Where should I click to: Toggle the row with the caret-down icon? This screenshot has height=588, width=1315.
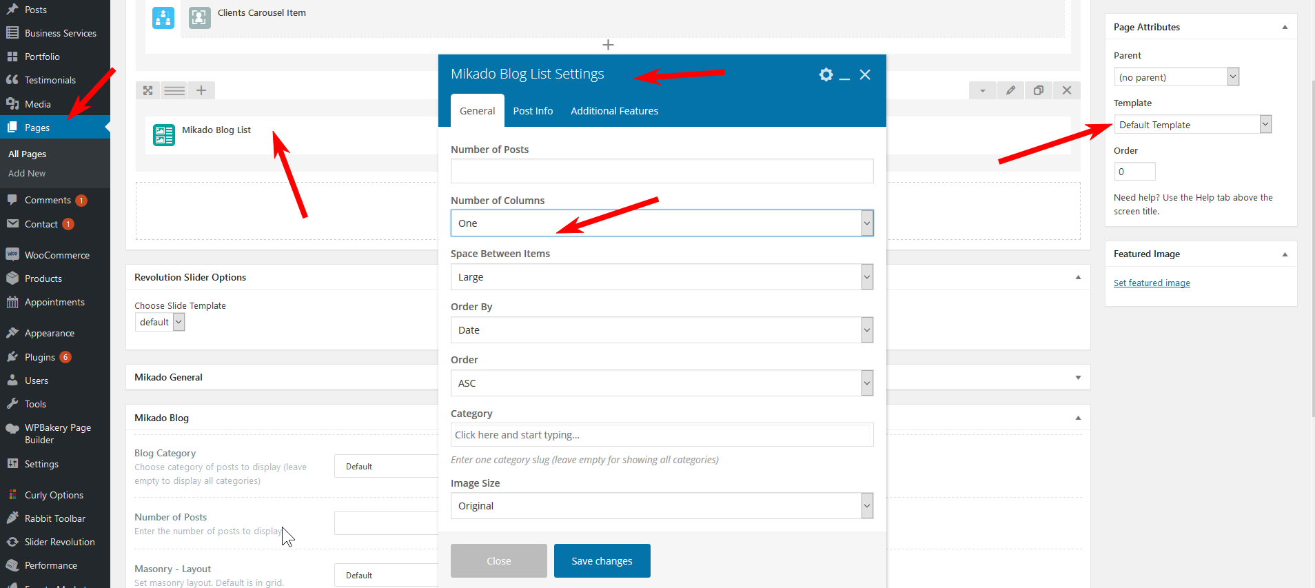(x=983, y=90)
